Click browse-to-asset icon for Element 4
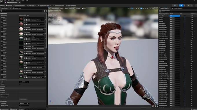197x110 pixels. [x=27, y=39]
